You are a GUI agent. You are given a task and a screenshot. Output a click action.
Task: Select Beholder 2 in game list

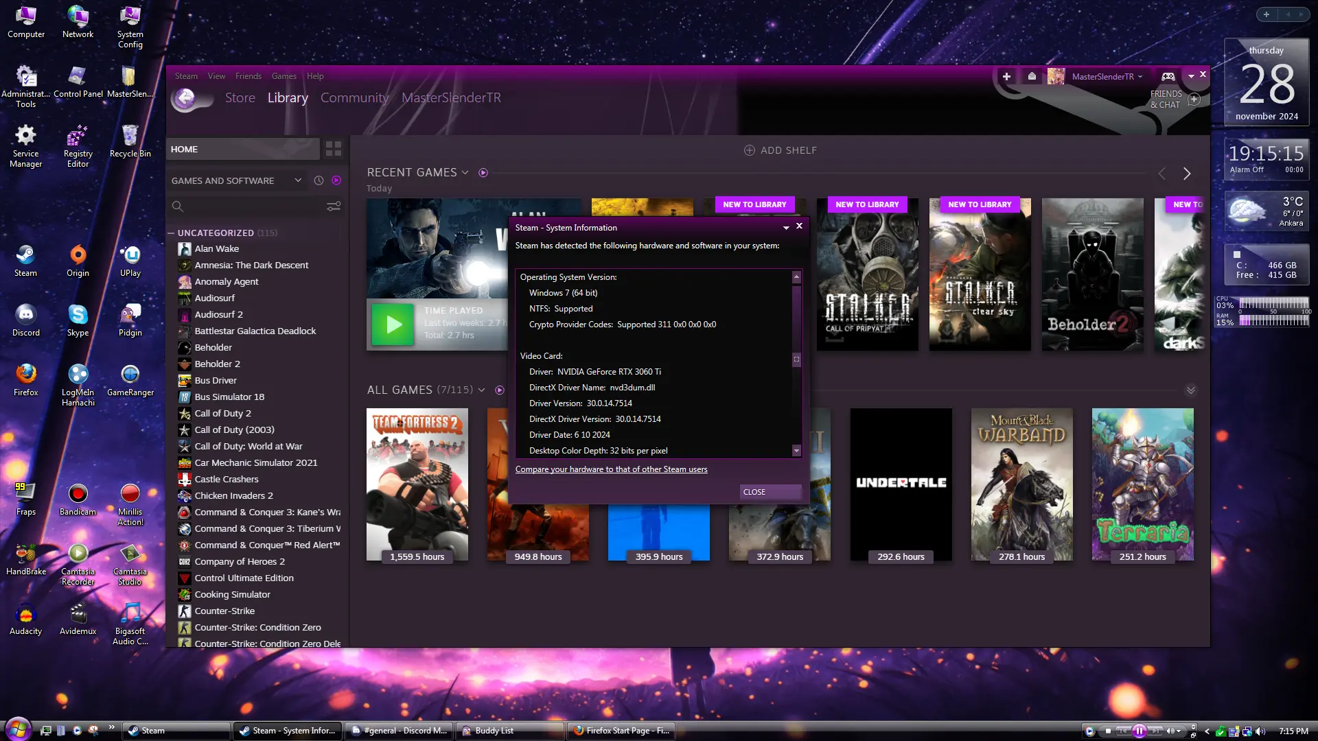click(258, 364)
